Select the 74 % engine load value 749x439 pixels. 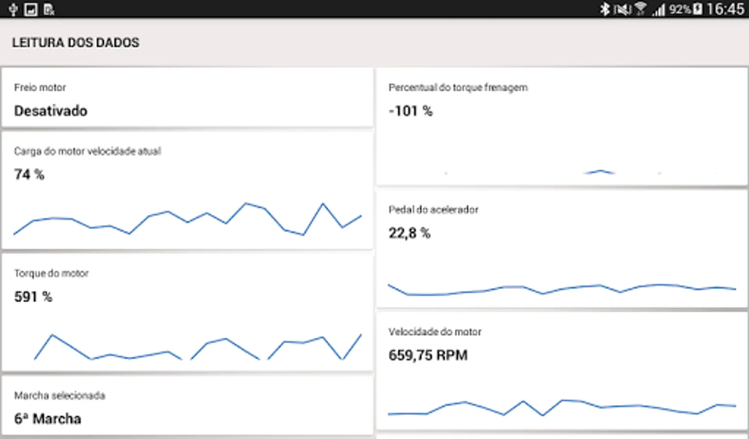click(x=29, y=174)
